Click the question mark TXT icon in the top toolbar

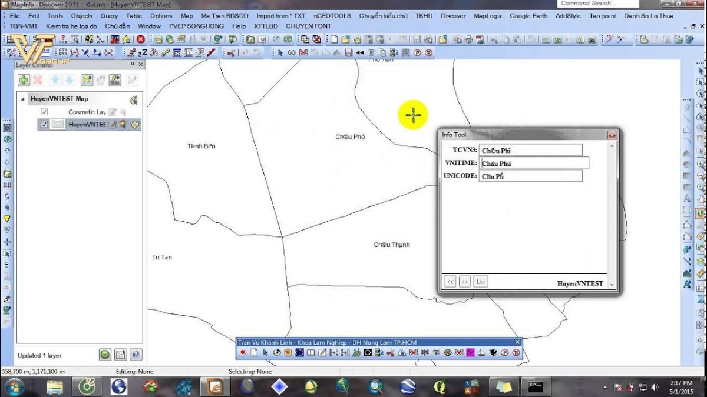click(62, 39)
